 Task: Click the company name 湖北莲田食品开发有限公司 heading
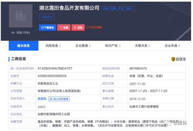point(69,8)
